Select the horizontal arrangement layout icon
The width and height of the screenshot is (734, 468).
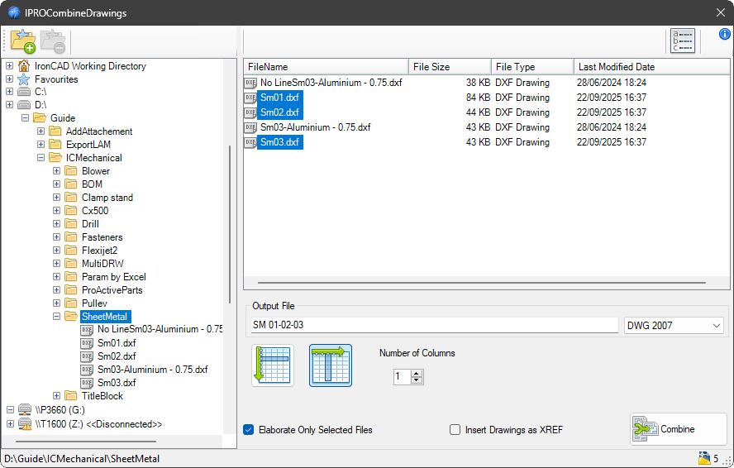(330, 365)
